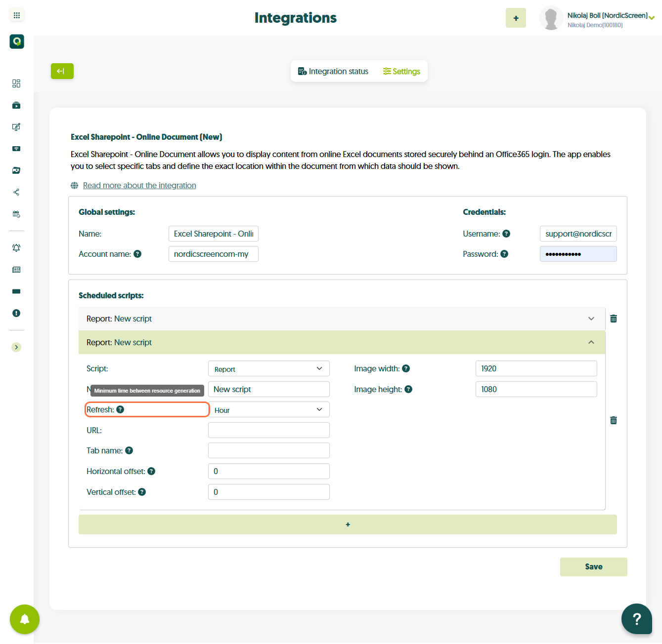662x644 pixels.
Task: Open the Script dropdown showing Report
Action: tap(269, 368)
